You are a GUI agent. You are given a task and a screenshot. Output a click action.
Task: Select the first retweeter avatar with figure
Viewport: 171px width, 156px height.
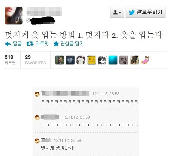59,60
